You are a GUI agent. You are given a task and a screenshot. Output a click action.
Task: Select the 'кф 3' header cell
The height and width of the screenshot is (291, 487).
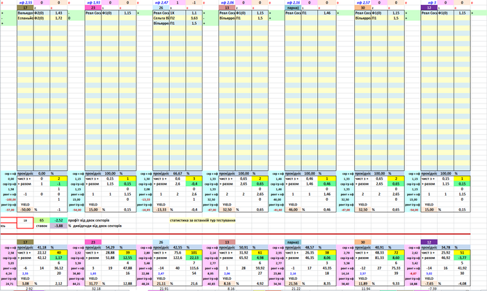(429, 3)
